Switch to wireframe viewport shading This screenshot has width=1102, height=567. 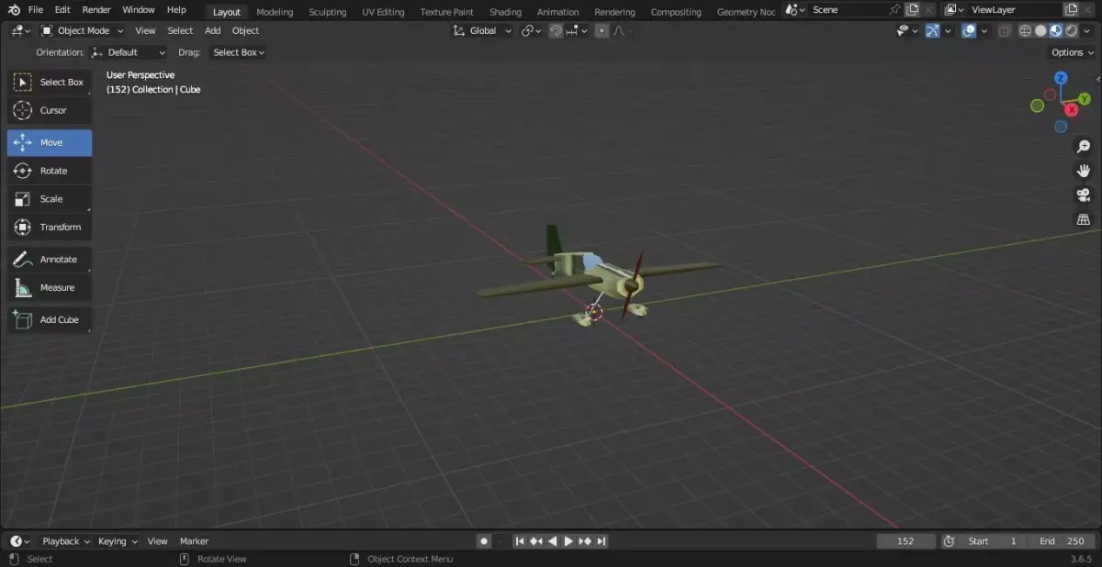(1026, 30)
